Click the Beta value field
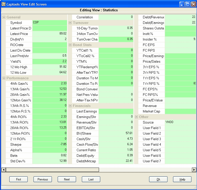Viewport: 197px width, 190px height. tap(50, 156)
